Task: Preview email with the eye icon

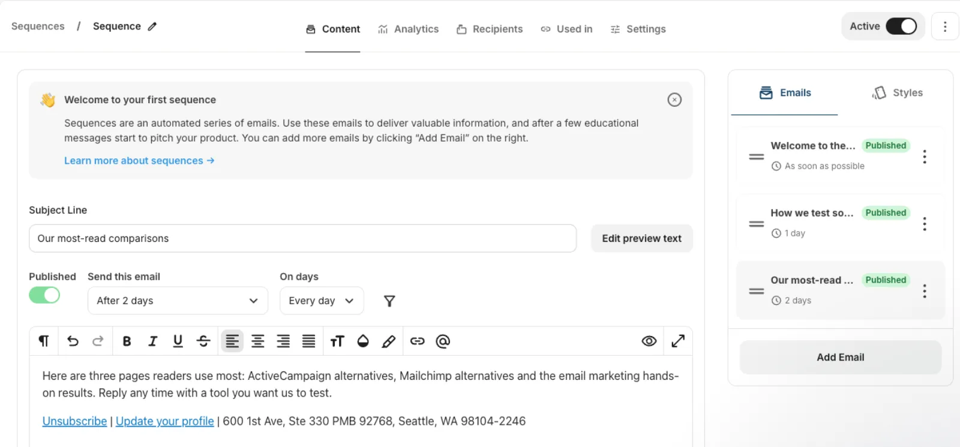Action: click(x=649, y=341)
